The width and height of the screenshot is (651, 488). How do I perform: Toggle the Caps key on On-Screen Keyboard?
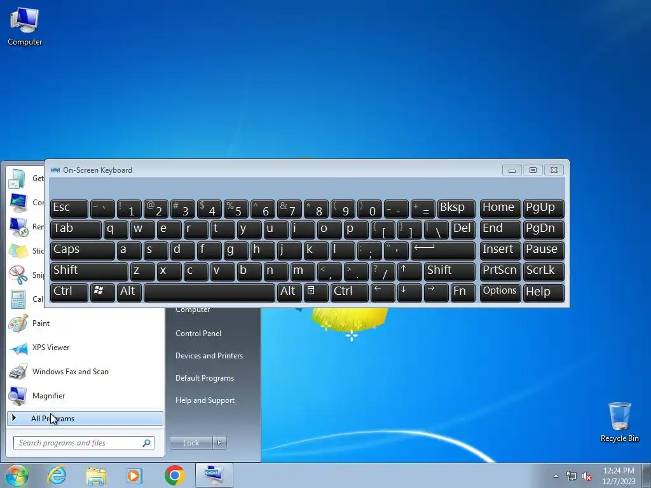coord(83,250)
